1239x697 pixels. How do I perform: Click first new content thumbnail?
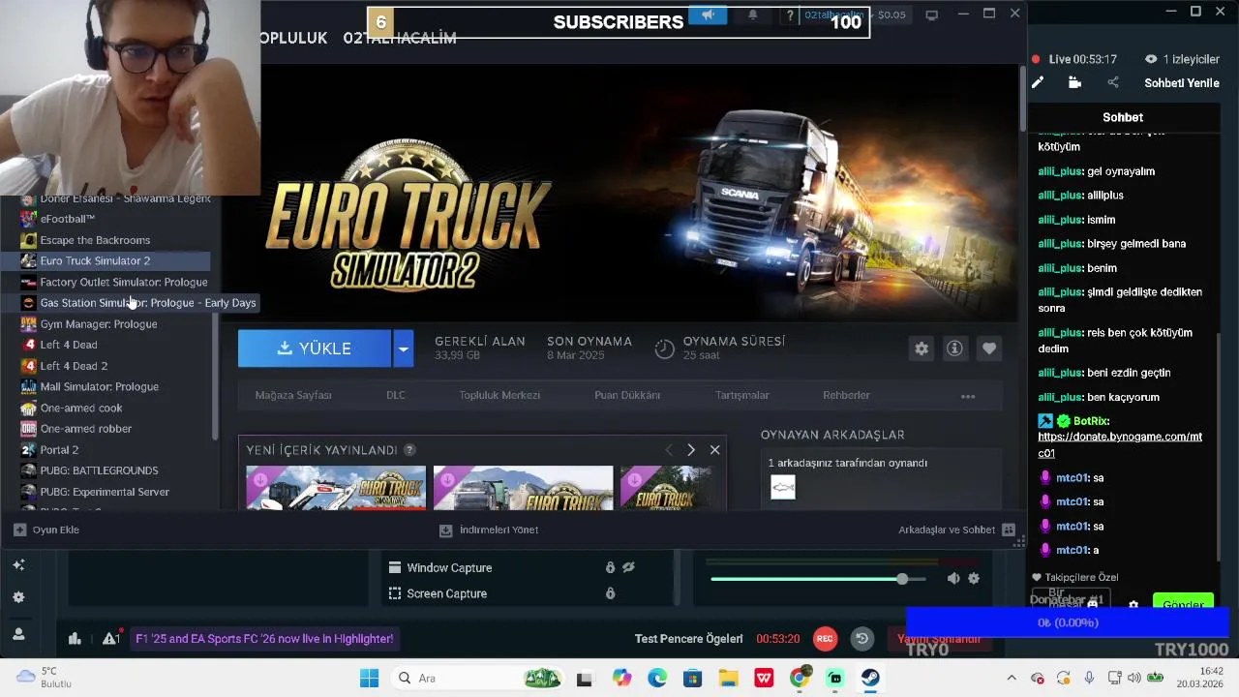[x=336, y=488]
